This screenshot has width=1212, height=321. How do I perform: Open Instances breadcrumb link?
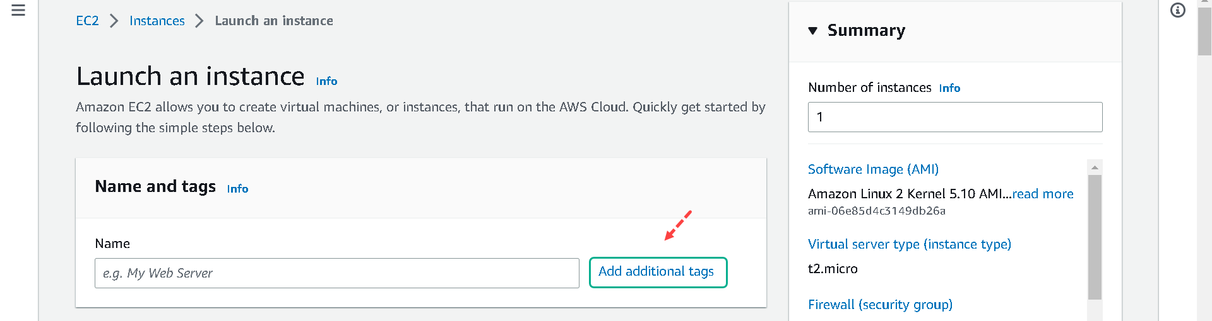point(157,21)
